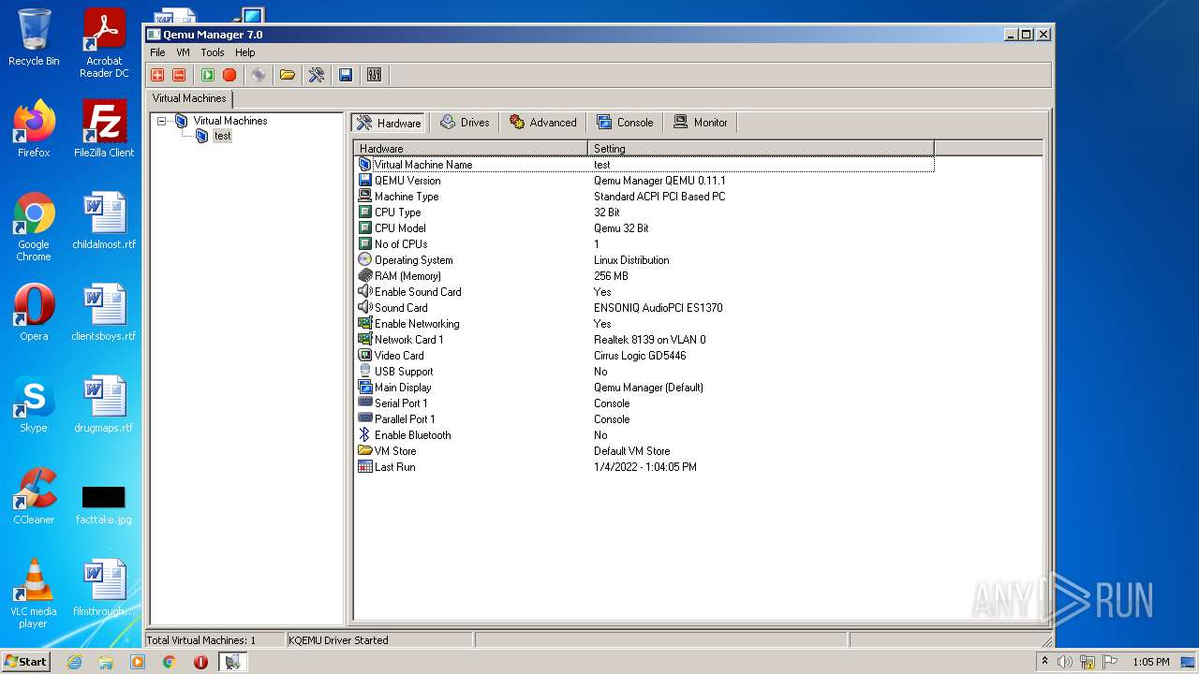The image size is (1199, 674).
Task: Click the Main Display icon
Action: 365,388
